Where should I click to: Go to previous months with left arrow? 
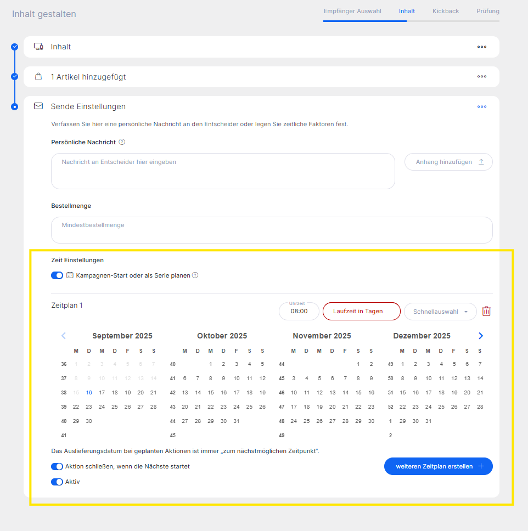coord(64,336)
